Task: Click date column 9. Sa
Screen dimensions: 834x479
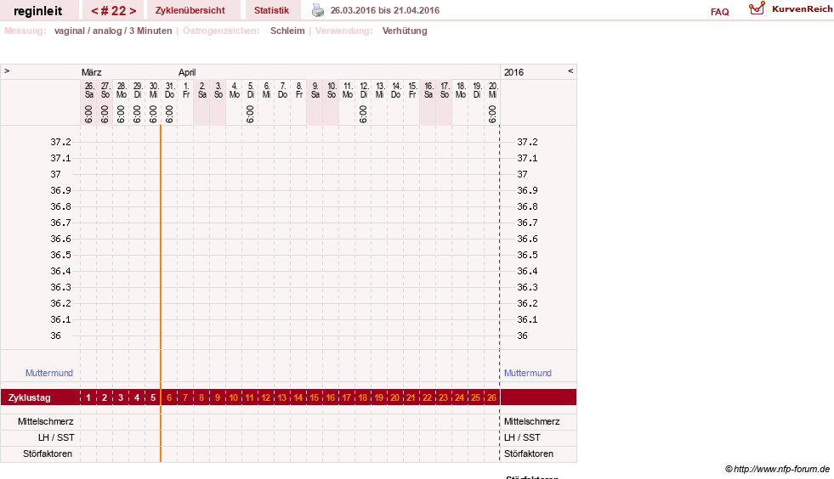Action: point(315,90)
